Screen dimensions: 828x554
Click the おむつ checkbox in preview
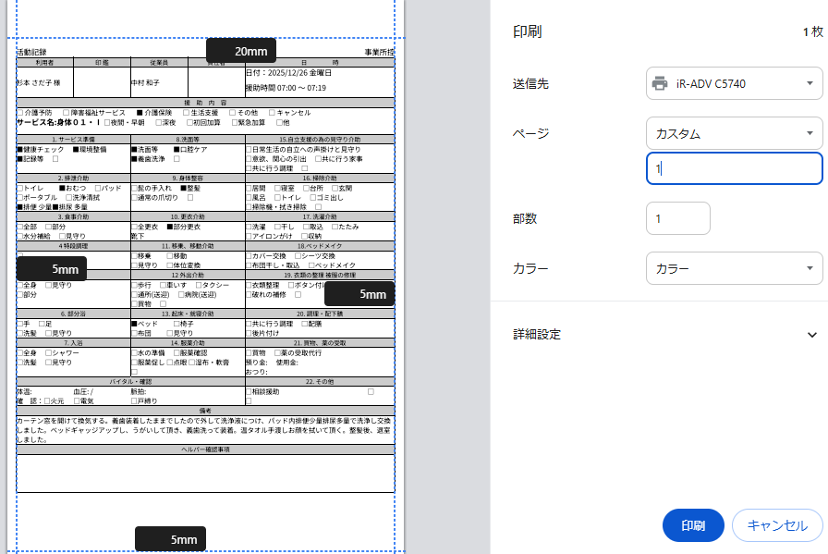(62, 188)
